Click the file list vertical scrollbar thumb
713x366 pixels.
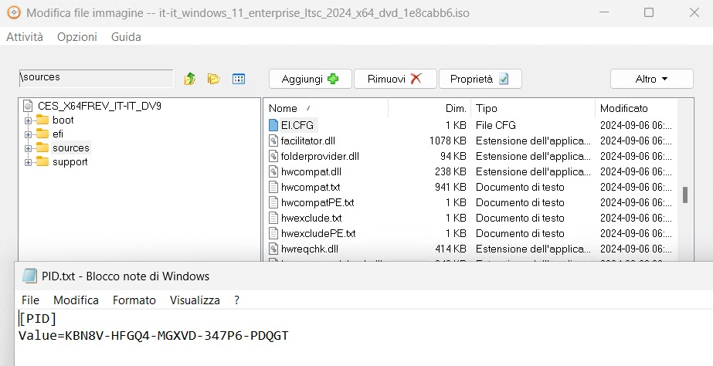coord(685,195)
